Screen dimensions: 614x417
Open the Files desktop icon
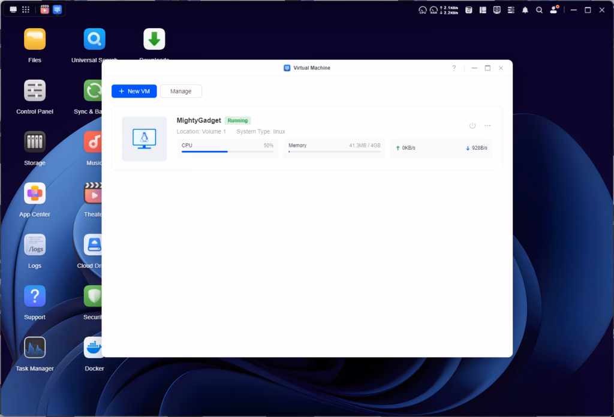tap(35, 40)
